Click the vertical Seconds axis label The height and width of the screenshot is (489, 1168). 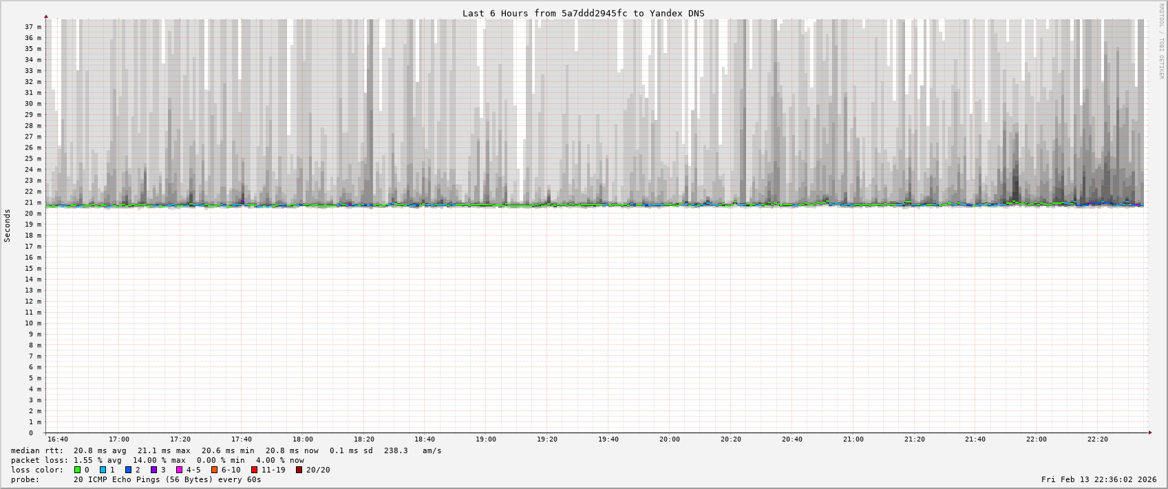pos(8,226)
